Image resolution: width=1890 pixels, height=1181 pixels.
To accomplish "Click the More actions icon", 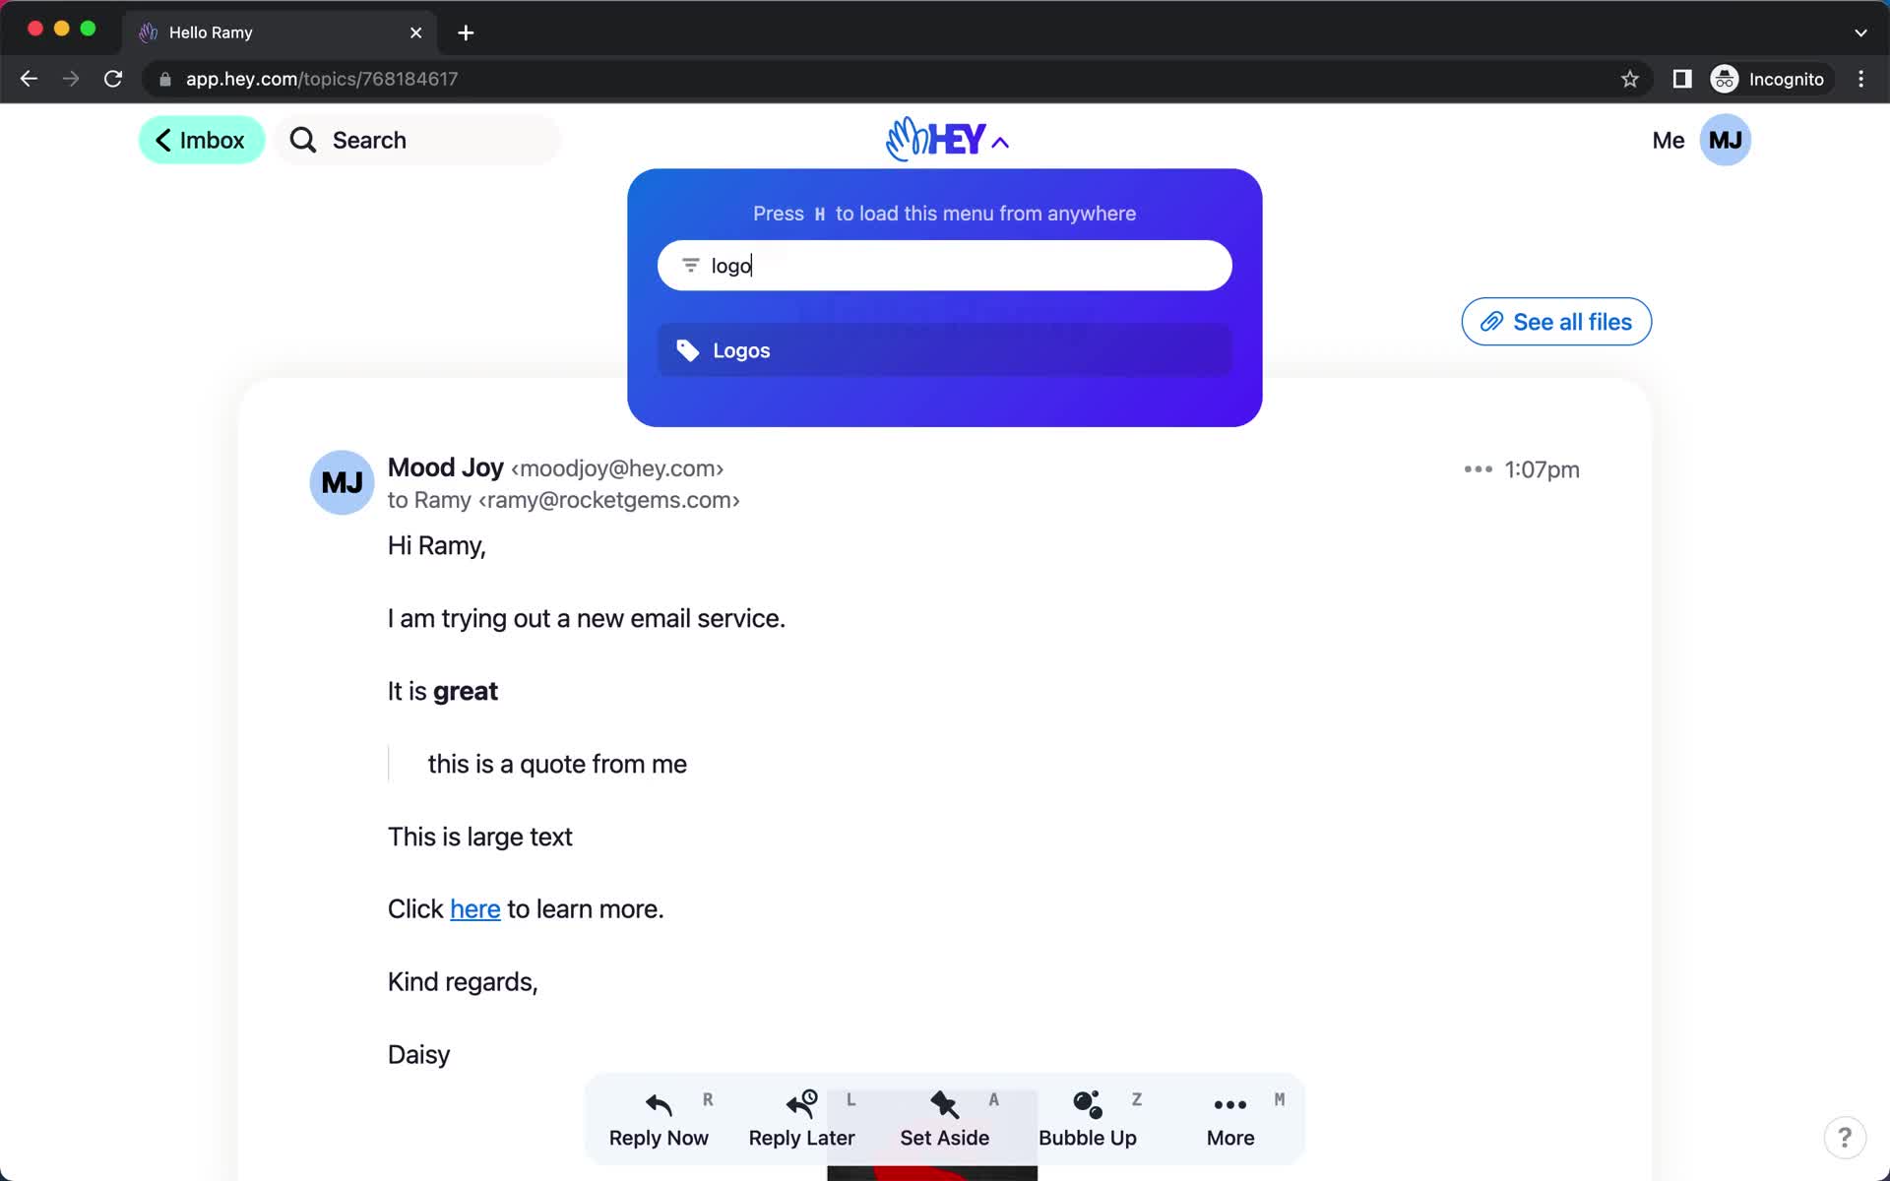I will pos(1475,469).
